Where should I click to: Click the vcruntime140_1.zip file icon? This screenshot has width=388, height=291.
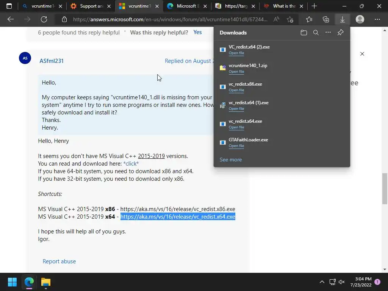pos(223,68)
